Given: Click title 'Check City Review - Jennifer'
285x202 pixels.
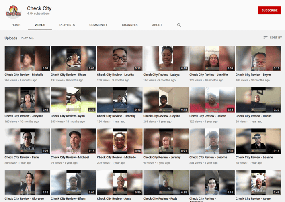Looking at the screenshot, I should click(209, 75).
